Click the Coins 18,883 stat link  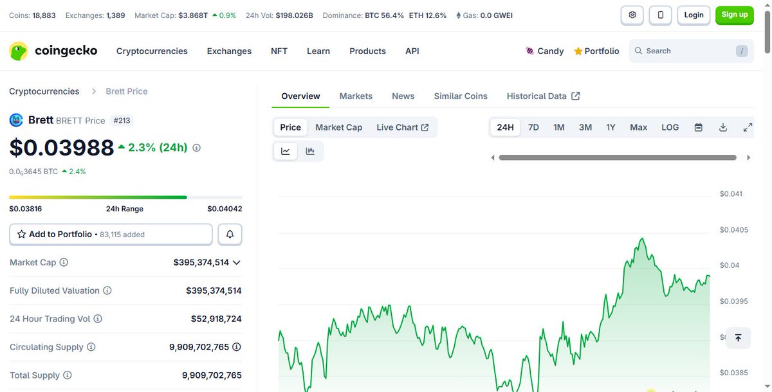point(32,15)
